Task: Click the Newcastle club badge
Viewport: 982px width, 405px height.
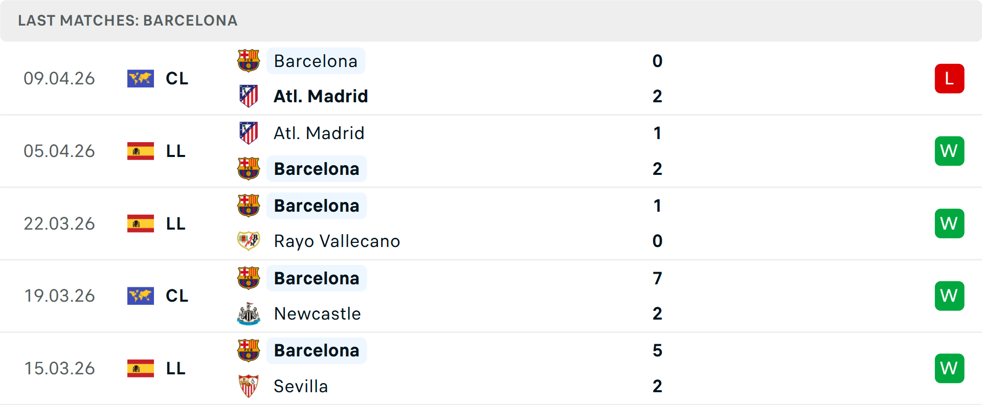Action: [x=249, y=313]
